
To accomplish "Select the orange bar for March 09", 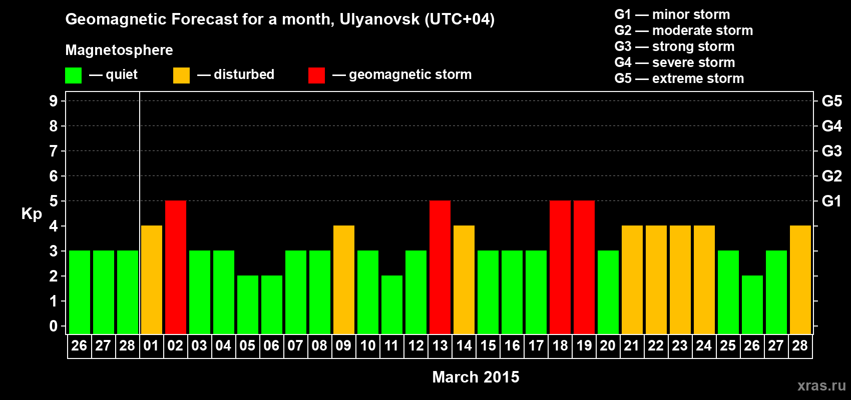I will pos(344,280).
